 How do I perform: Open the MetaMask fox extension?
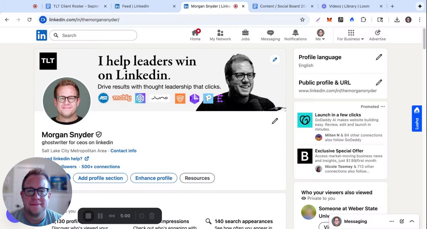coord(329,20)
